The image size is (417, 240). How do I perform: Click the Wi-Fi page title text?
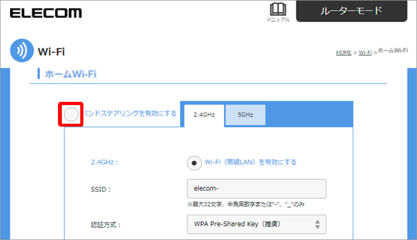[51, 52]
